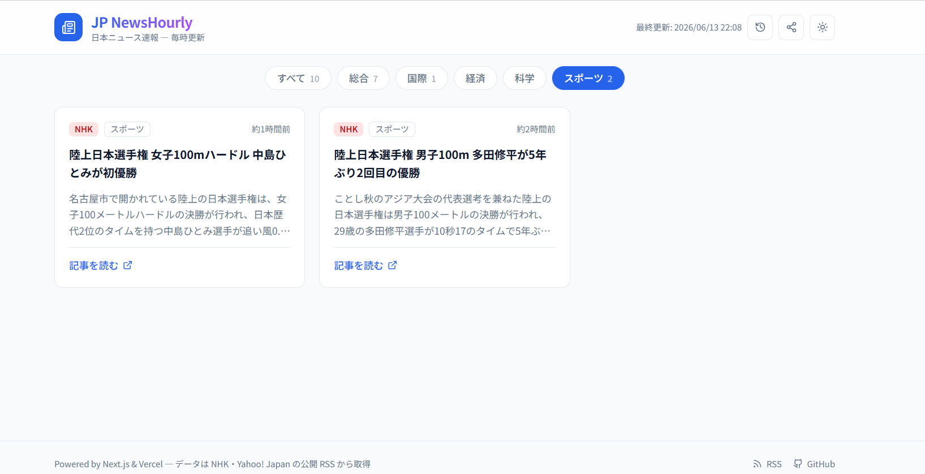The height and width of the screenshot is (474, 925).
Task: Click the スポーツ tag on second card
Action: (x=392, y=129)
